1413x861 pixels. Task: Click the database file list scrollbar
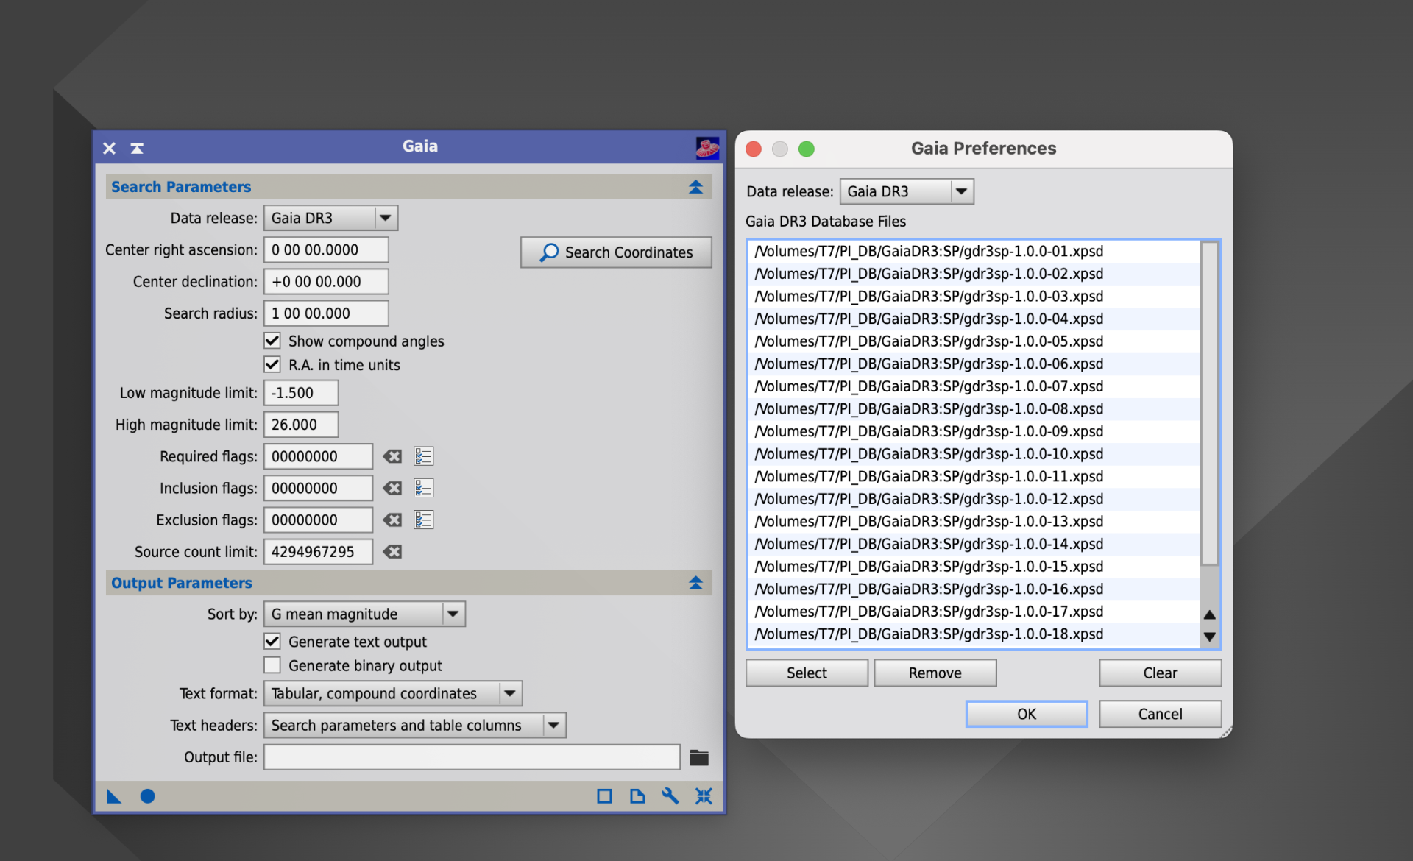click(1209, 403)
